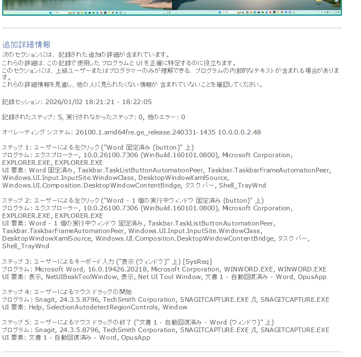Click the last line, 文書 1 - 自動回復済み - Word, OpusApp
Screen dimensions: 361x357
click(76, 338)
